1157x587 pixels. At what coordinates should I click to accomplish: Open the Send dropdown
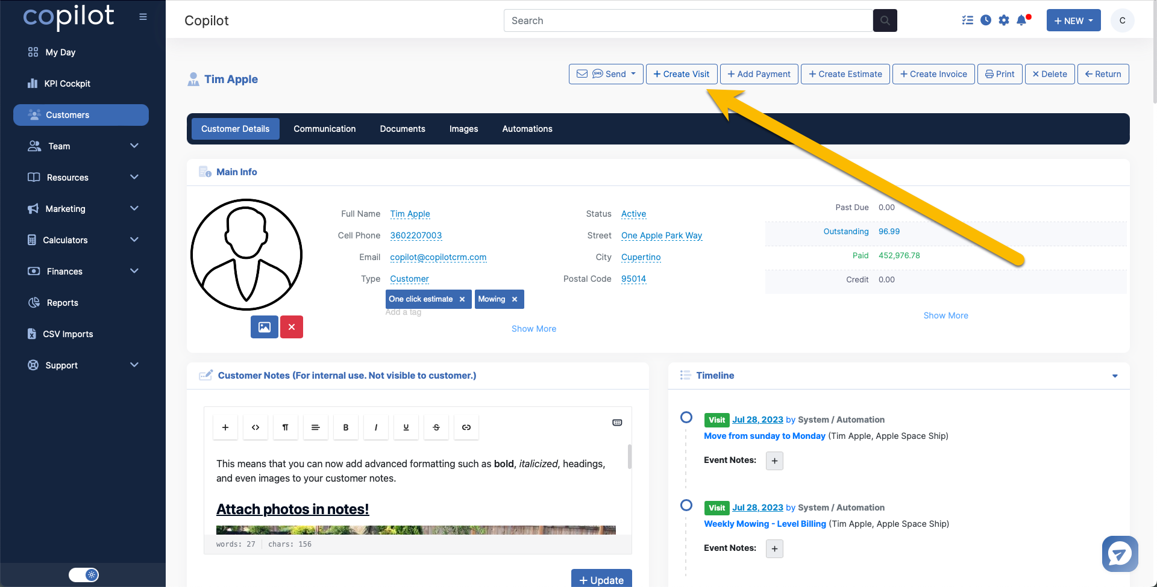point(606,74)
